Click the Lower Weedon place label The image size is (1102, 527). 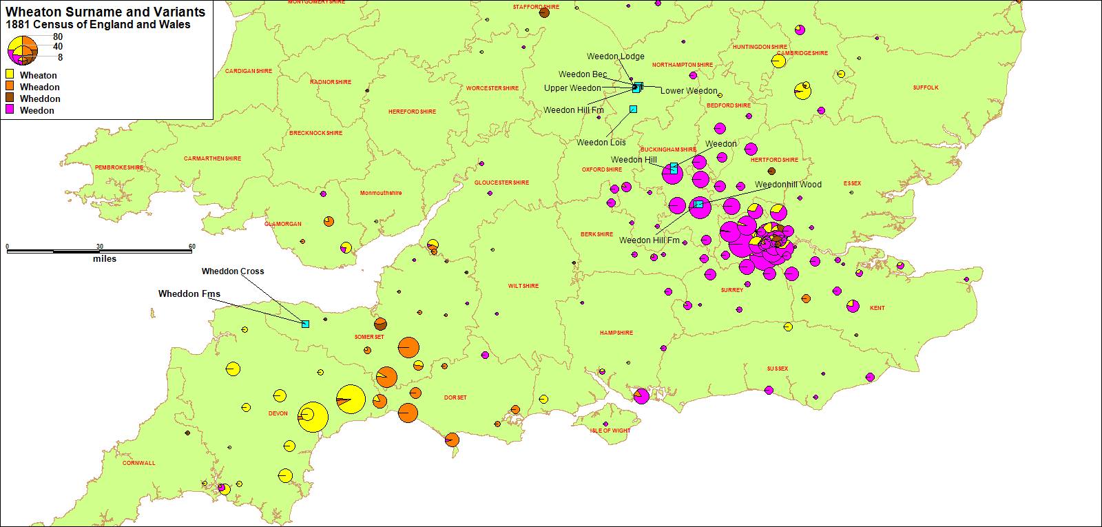point(689,91)
